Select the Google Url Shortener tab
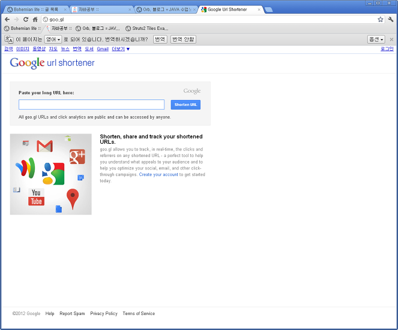 pos(230,10)
